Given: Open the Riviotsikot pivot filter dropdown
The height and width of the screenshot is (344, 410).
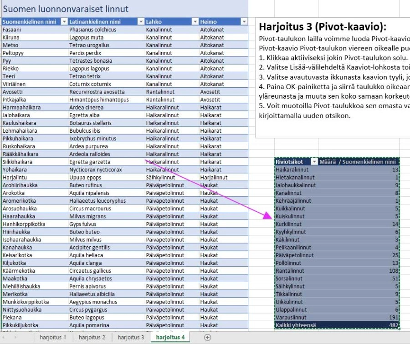Looking at the screenshot, I should 314,162.
